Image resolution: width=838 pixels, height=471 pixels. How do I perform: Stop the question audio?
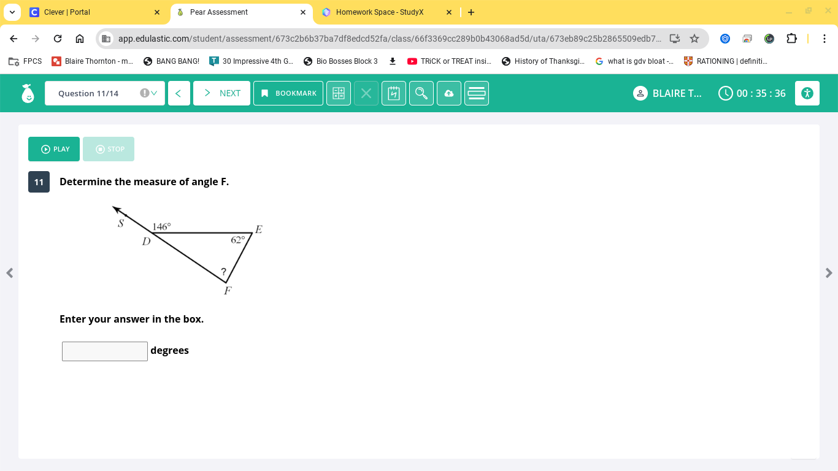pyautogui.click(x=109, y=149)
